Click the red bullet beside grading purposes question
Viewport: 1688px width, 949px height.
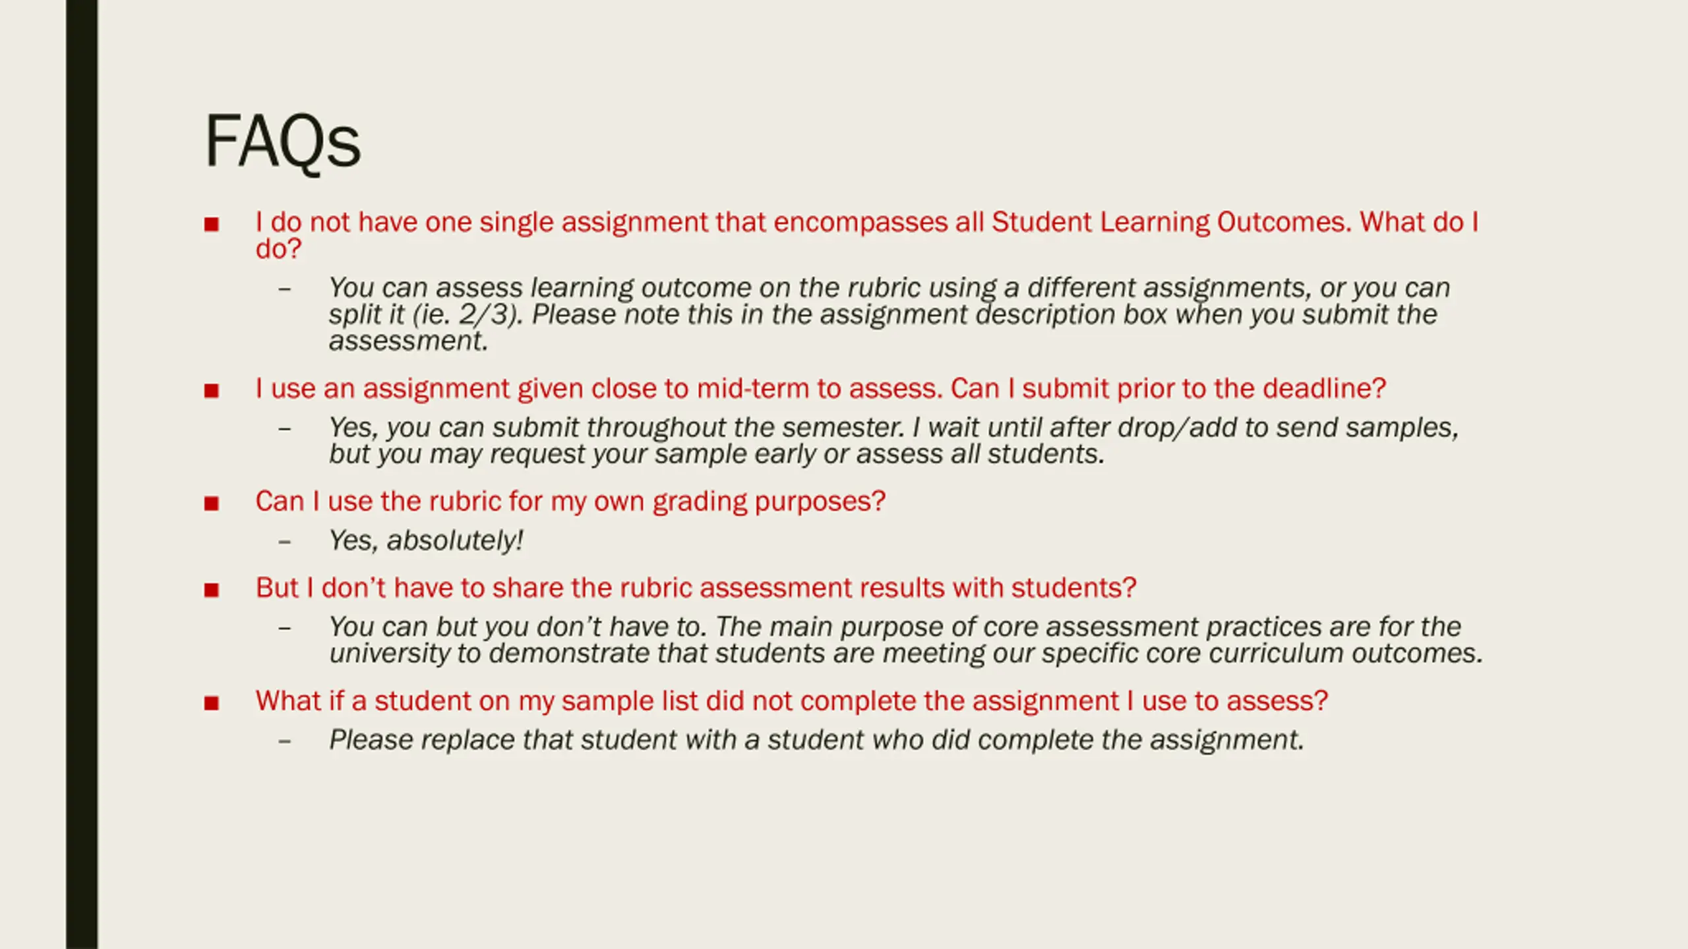pyautogui.click(x=211, y=503)
